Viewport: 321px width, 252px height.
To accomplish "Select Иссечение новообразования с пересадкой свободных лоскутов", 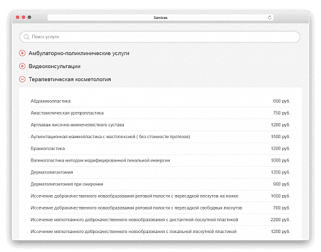I will click(x=136, y=207).
